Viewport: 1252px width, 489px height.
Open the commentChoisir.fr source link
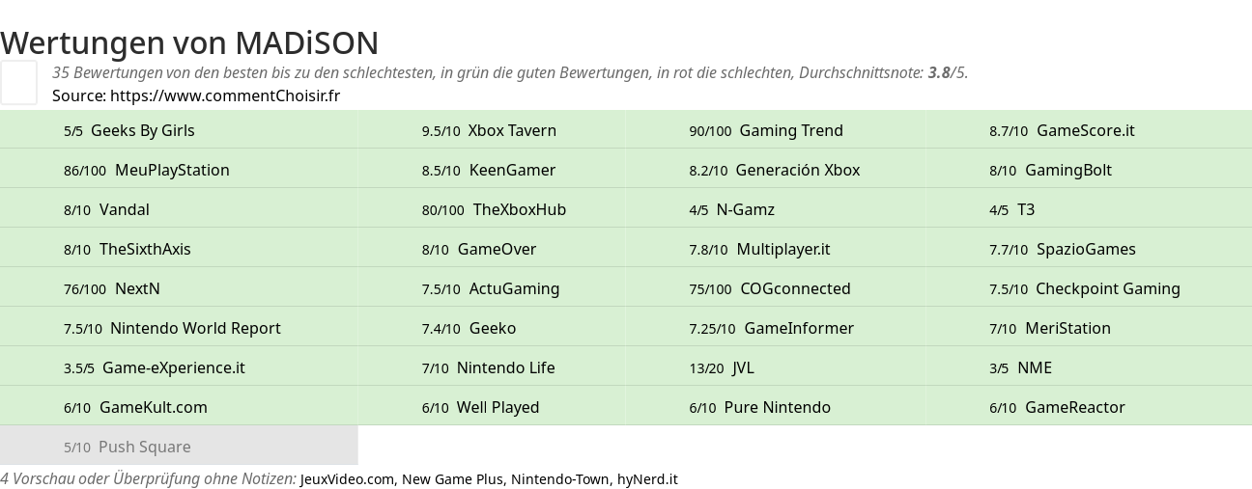[225, 95]
